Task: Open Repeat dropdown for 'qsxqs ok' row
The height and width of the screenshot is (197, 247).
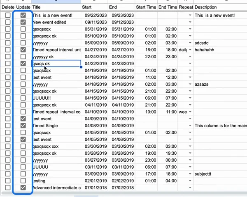Action: [x=190, y=64]
